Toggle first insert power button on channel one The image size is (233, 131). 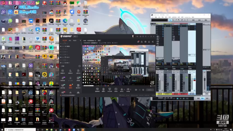coord(163,26)
